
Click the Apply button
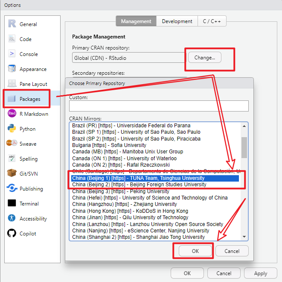(260, 273)
